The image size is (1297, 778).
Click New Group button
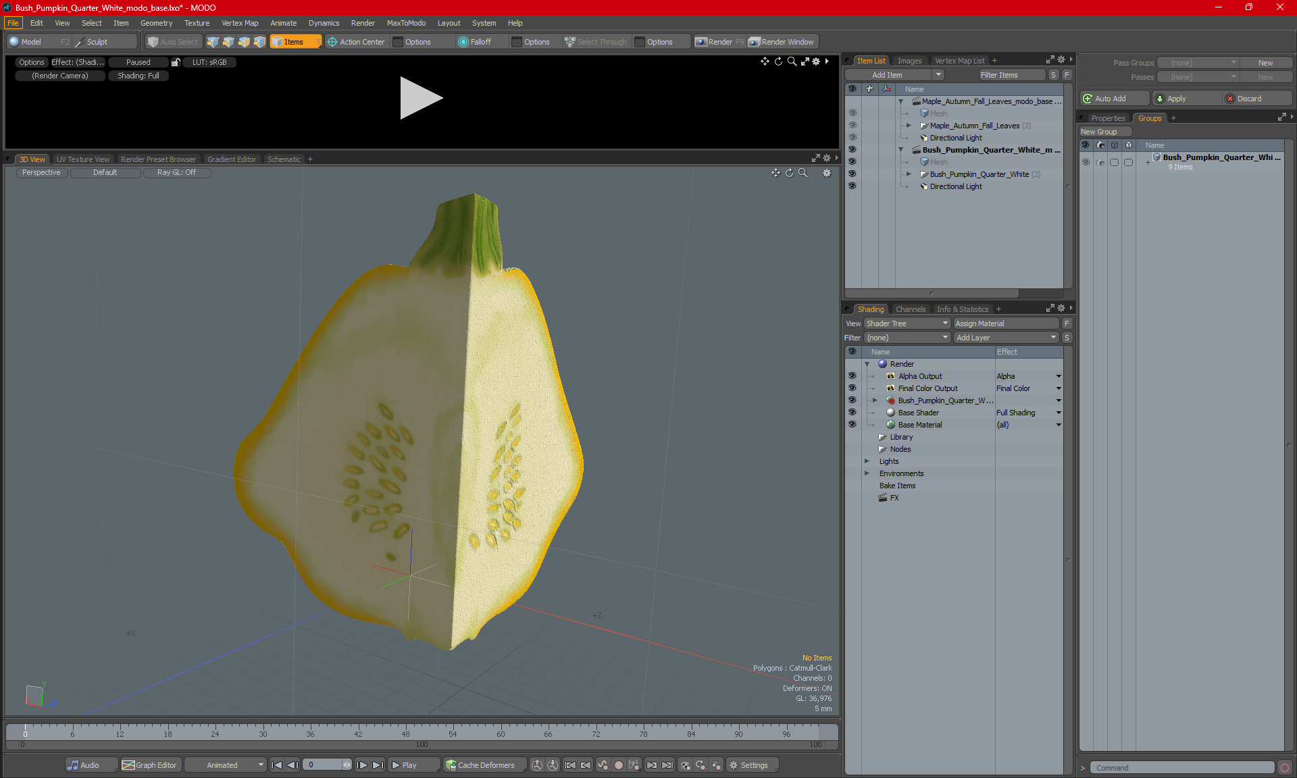(x=1104, y=132)
